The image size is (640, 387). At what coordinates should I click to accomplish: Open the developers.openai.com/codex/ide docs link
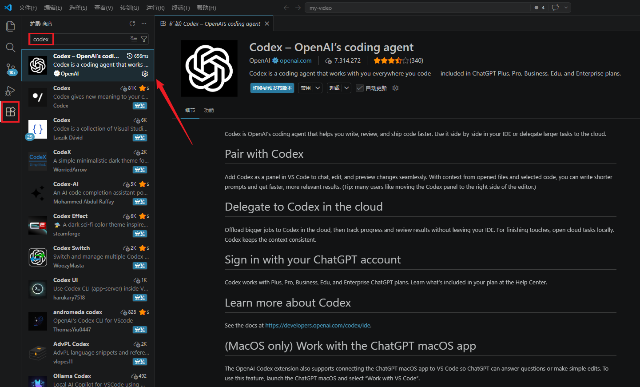click(318, 325)
